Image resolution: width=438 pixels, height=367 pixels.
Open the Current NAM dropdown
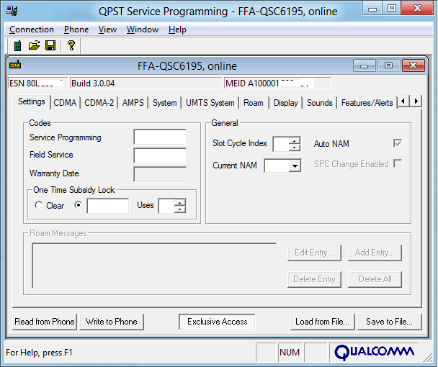(x=295, y=166)
